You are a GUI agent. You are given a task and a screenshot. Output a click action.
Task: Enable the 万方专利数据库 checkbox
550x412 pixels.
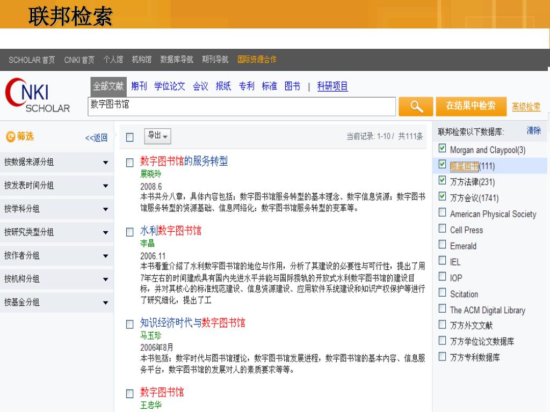443,356
